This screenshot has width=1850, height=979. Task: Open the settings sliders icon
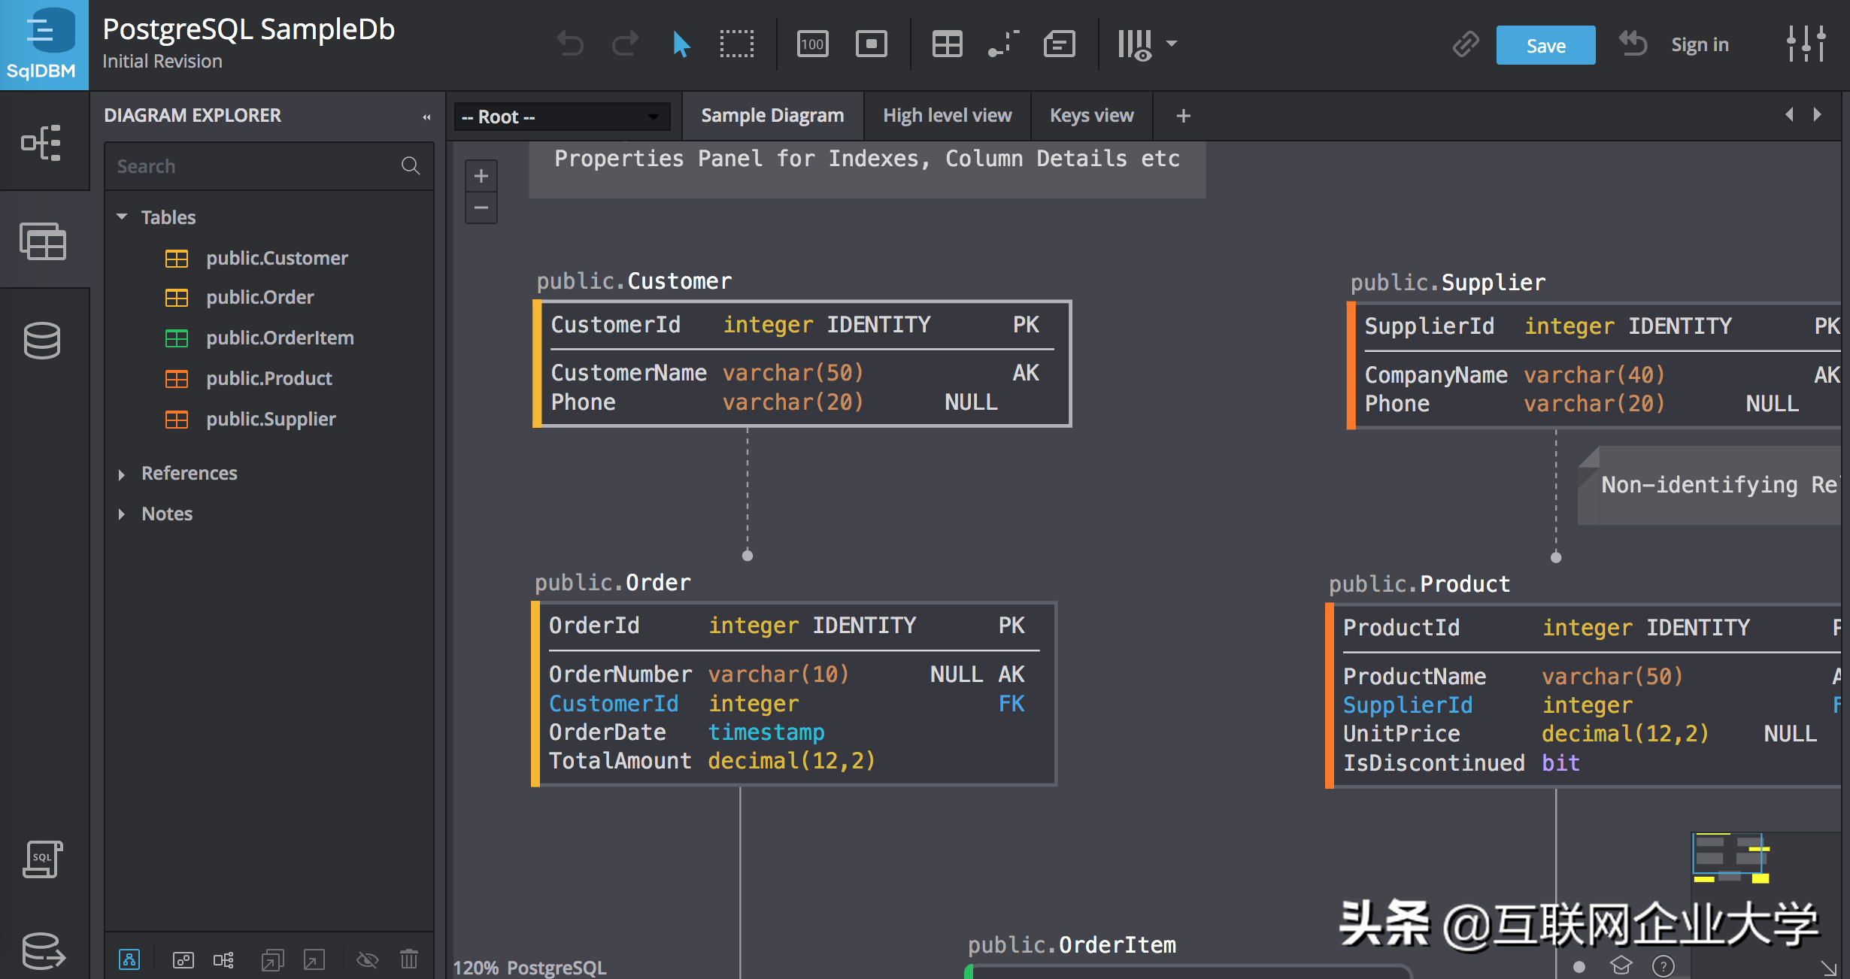1806,44
